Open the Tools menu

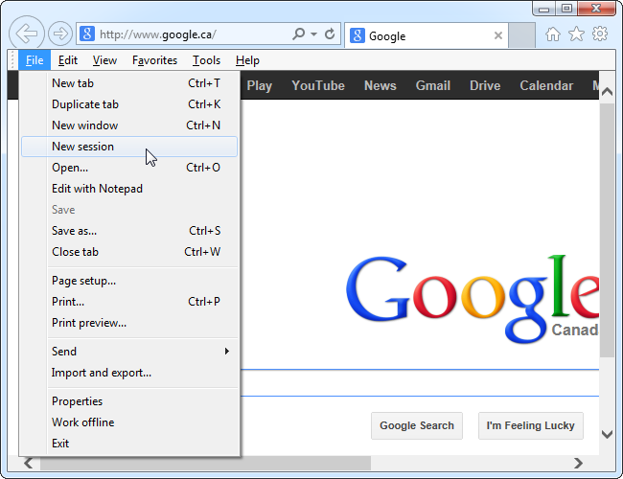pyautogui.click(x=206, y=60)
